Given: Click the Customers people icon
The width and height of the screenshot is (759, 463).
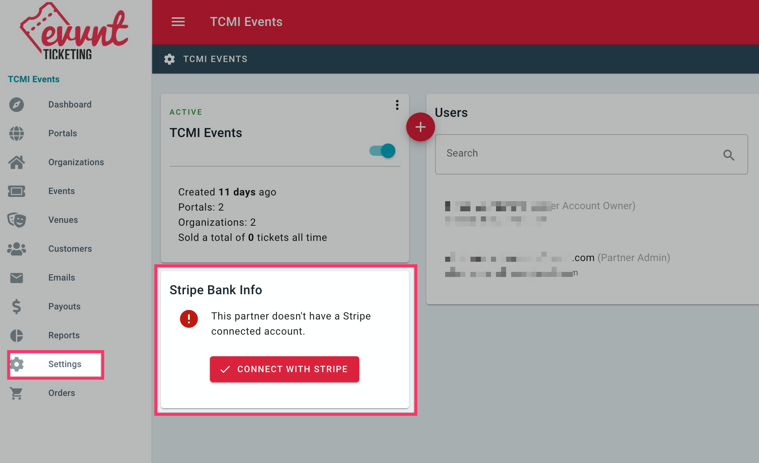Looking at the screenshot, I should [17, 249].
